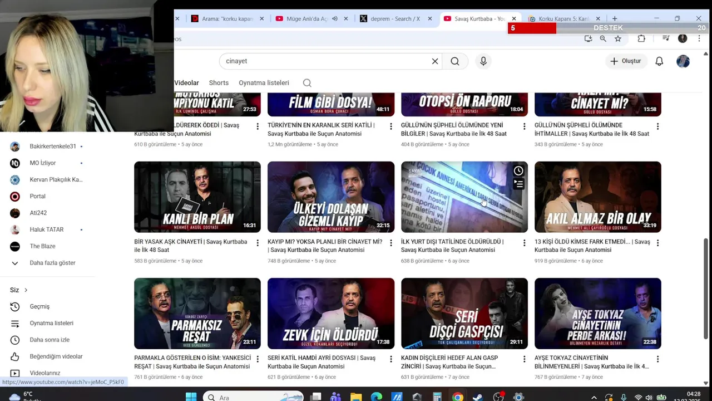
Task: Open 'SERİ DİŞÇİ GASPÇISI' video thumbnail
Action: pos(464,314)
